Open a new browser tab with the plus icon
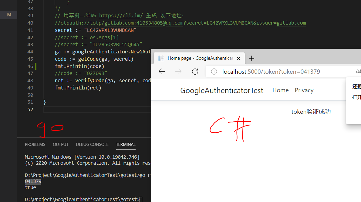This screenshot has height=202, width=361. (x=251, y=58)
